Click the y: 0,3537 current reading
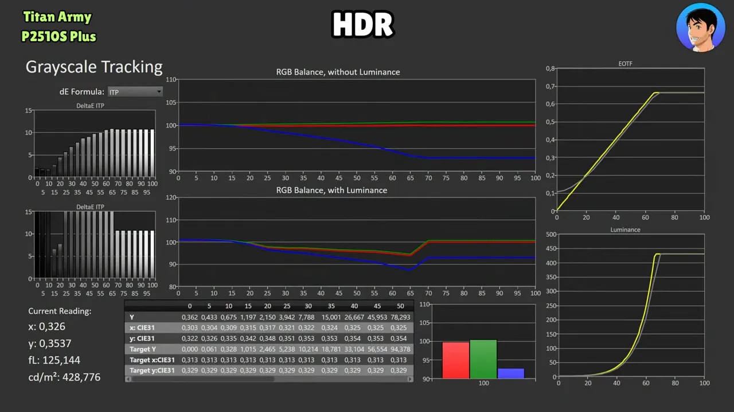This screenshot has width=734, height=412. click(49, 343)
